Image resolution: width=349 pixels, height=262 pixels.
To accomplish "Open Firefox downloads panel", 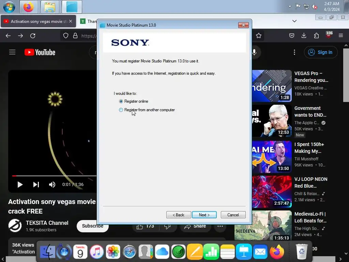I will [304, 35].
